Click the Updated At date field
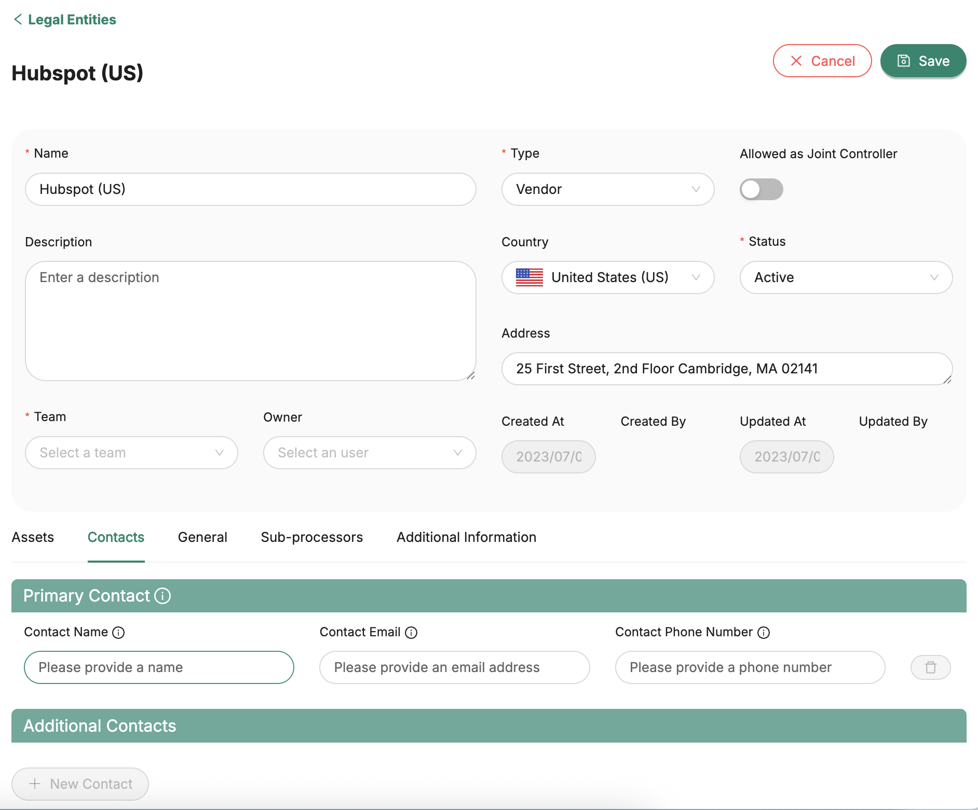978x810 pixels. [786, 457]
